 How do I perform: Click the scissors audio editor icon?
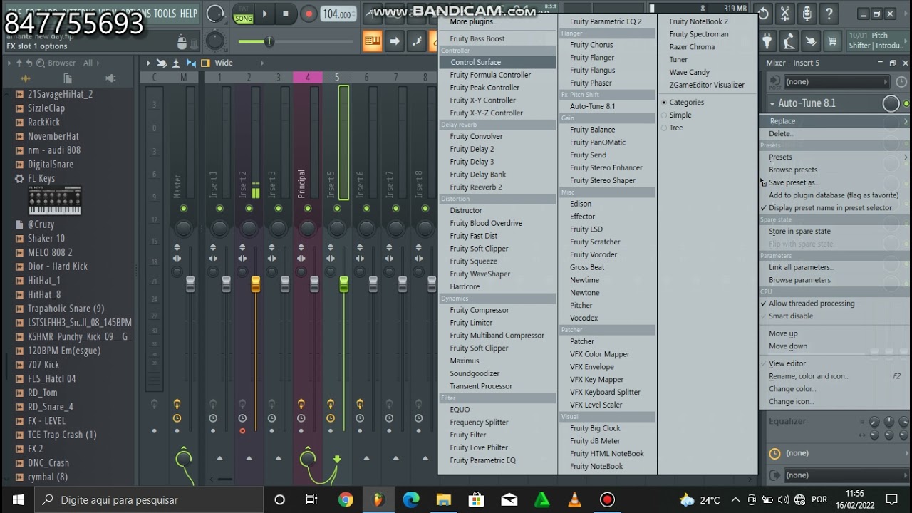tap(785, 14)
